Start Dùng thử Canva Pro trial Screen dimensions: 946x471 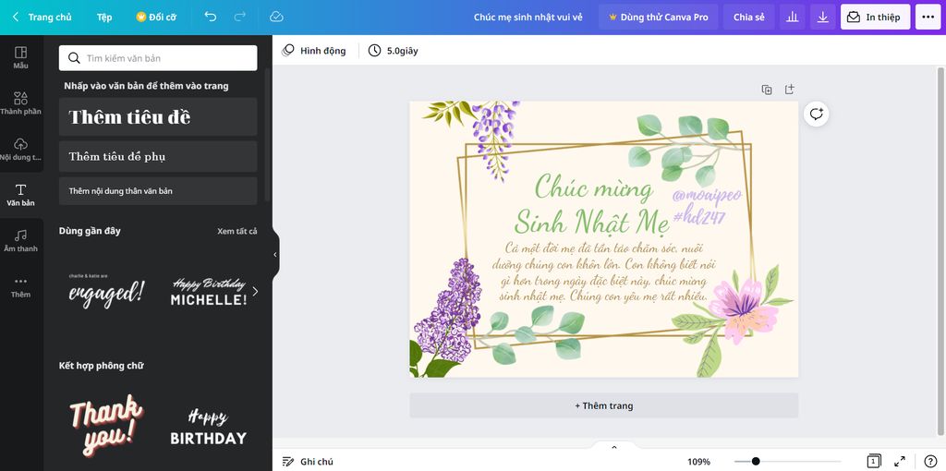pos(658,17)
